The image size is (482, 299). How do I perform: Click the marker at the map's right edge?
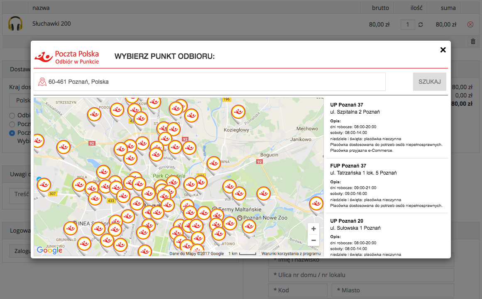316,204
